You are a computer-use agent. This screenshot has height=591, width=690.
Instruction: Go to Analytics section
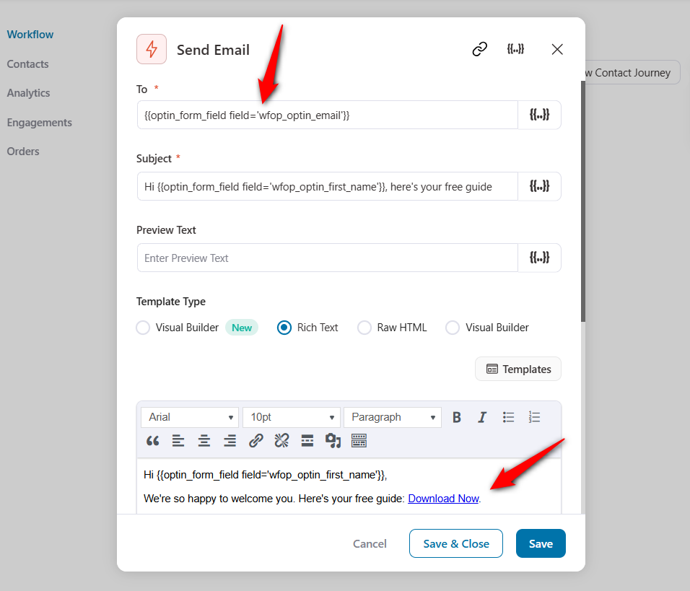point(29,93)
